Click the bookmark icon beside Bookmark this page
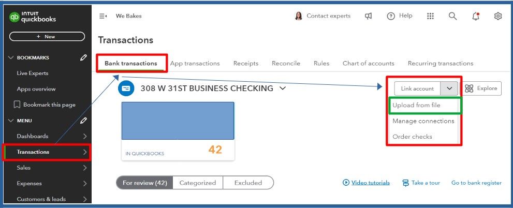Screen dimensions: 513x208 click(17, 105)
